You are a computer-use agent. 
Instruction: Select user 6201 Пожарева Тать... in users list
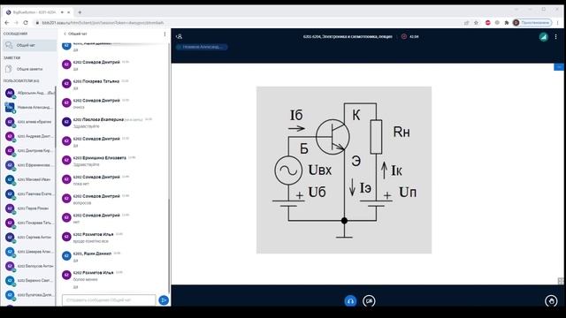(29, 223)
